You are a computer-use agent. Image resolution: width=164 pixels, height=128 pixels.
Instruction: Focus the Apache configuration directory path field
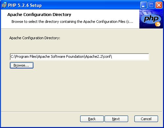coord(80,56)
